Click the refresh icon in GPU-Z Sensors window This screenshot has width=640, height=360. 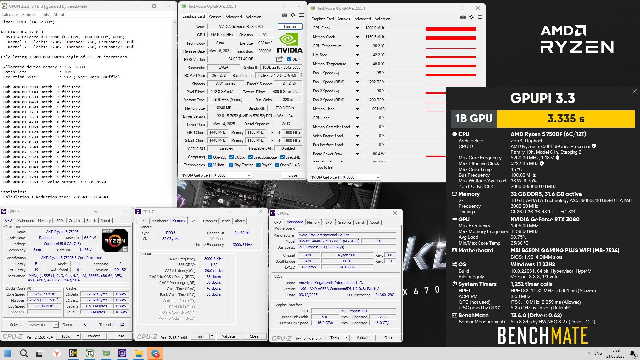[x=471, y=17]
